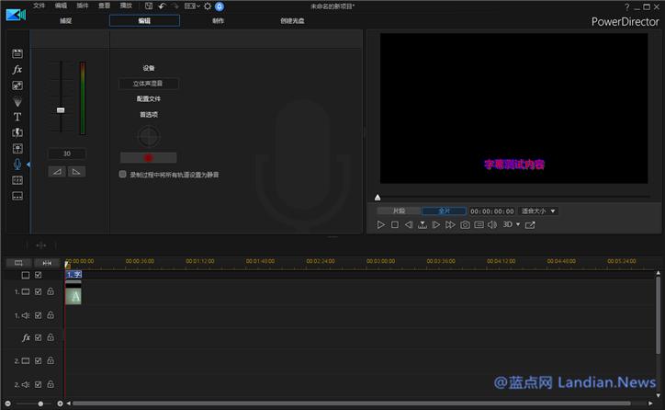Click the 立体声混音 device button
Screen dimensions: 665x410
[x=148, y=83]
